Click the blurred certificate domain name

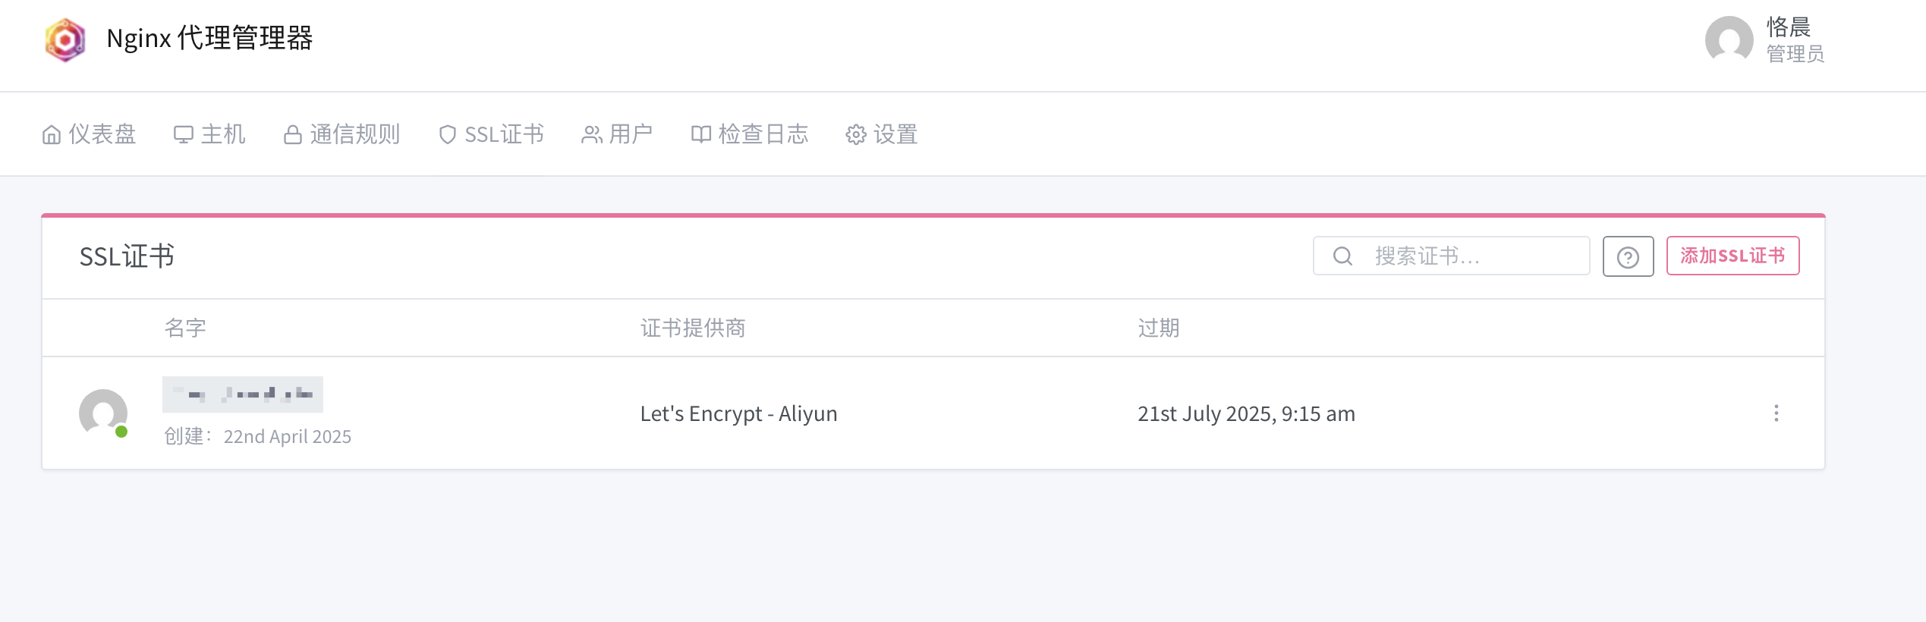(243, 394)
